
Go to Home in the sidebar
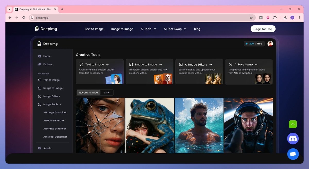[47, 56]
